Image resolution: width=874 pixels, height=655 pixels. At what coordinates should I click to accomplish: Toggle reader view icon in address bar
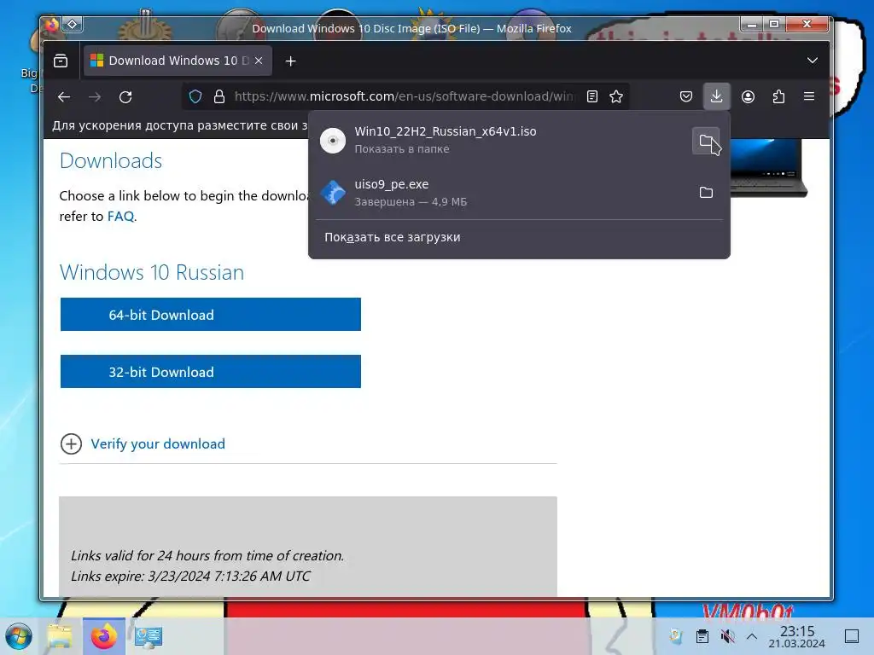coord(592,97)
